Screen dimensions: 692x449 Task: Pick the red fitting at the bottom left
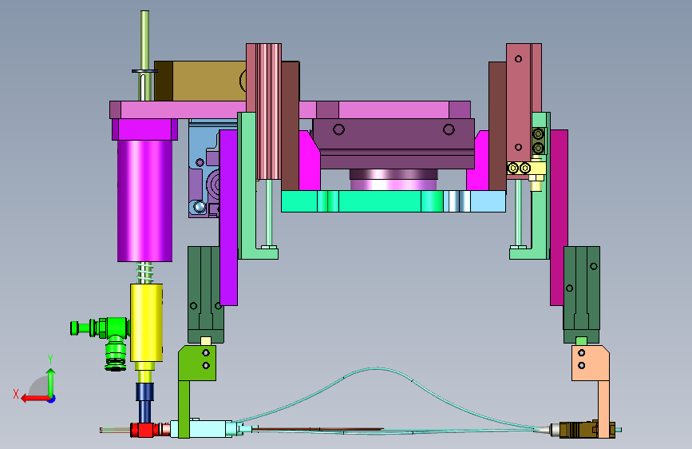pos(143,430)
